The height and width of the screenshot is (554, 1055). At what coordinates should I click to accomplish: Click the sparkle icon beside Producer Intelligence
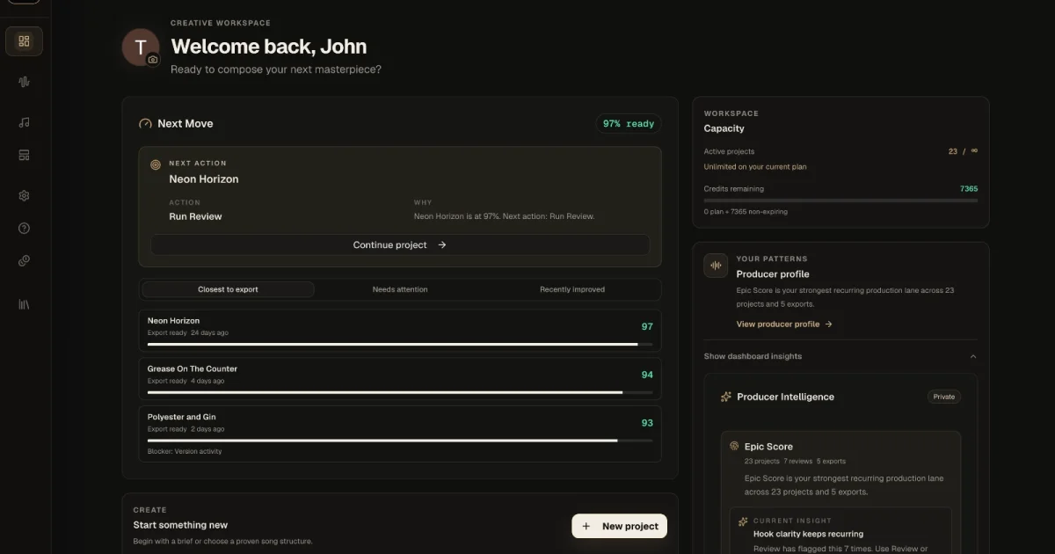click(x=725, y=397)
